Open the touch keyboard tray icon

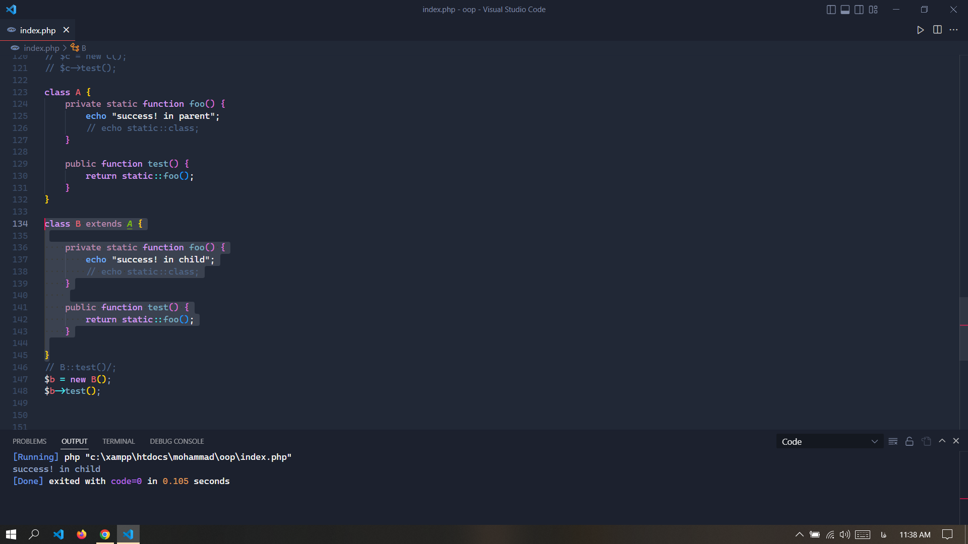click(863, 534)
